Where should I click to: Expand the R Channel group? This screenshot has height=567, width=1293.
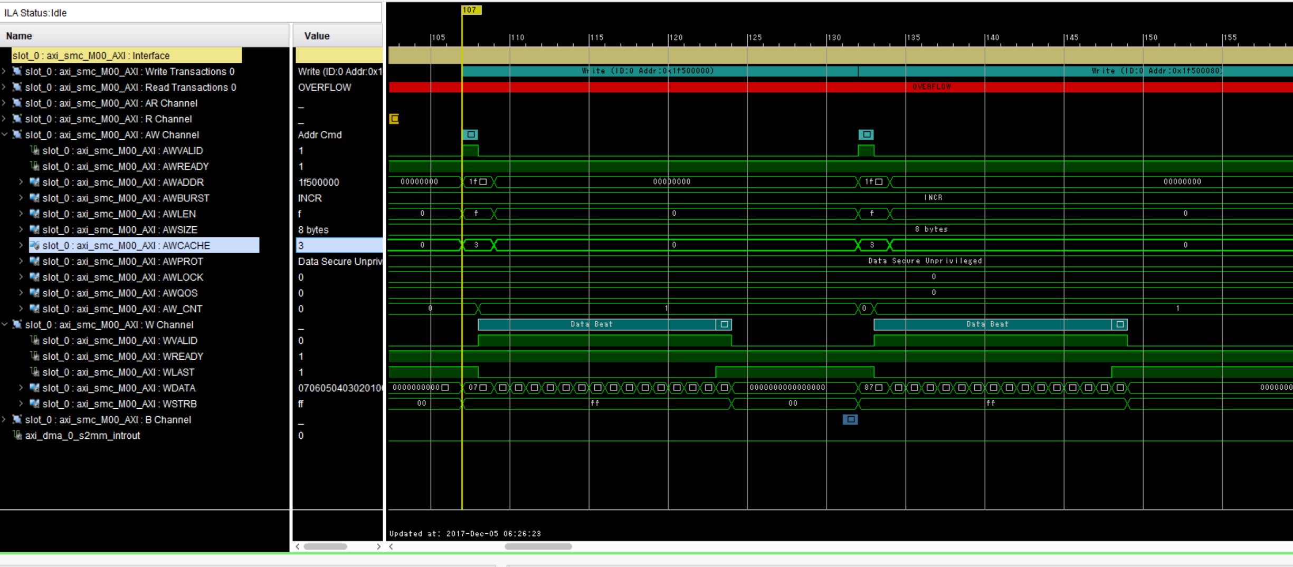(4, 119)
